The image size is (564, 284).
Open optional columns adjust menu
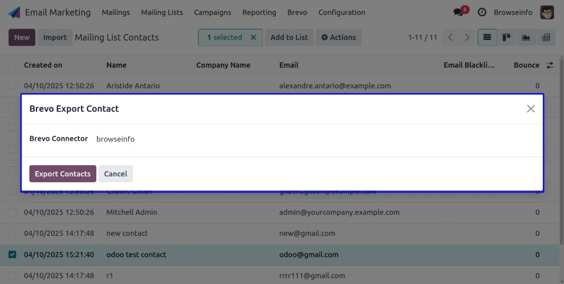coord(550,65)
